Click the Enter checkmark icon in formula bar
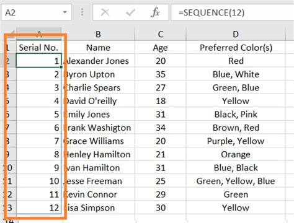The image size is (294, 223). pyautogui.click(x=130, y=13)
